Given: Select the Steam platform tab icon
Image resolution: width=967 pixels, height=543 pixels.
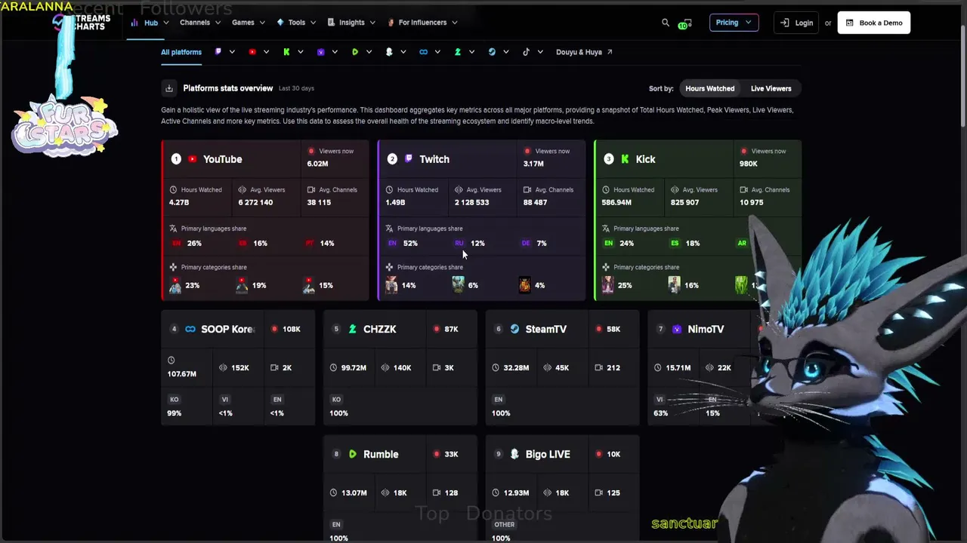Looking at the screenshot, I should coord(492,52).
